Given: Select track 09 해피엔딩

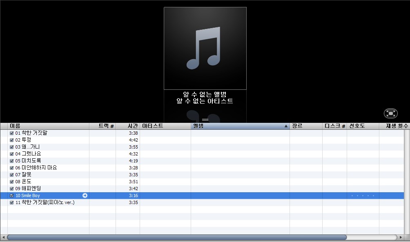Looking at the screenshot, I should [x=28, y=189].
